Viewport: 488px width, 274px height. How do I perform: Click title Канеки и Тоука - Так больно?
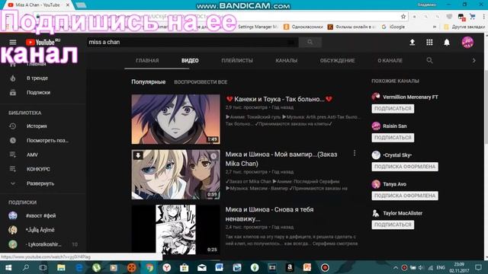pyautogui.click(x=279, y=99)
